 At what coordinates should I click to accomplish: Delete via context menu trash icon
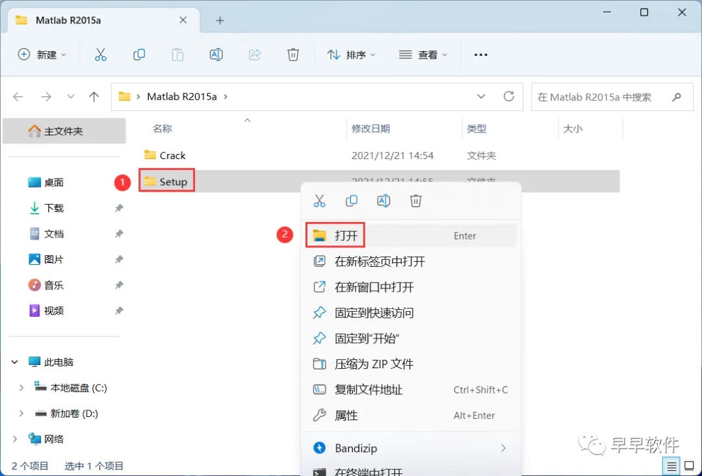(415, 201)
